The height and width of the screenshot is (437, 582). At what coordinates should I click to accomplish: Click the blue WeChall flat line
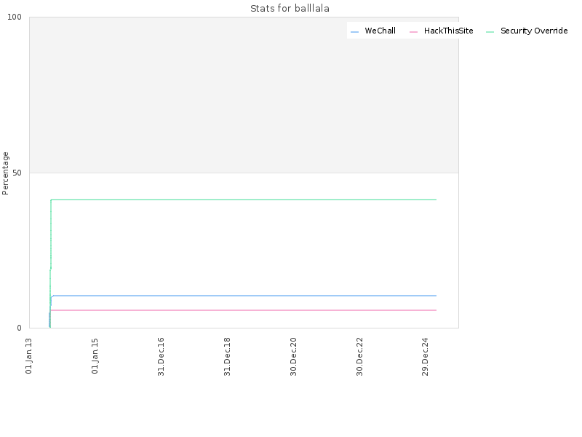coord(245,296)
